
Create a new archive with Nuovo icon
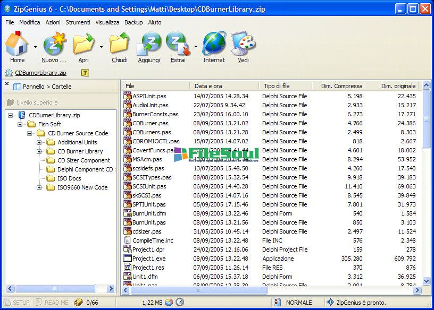pos(55,44)
